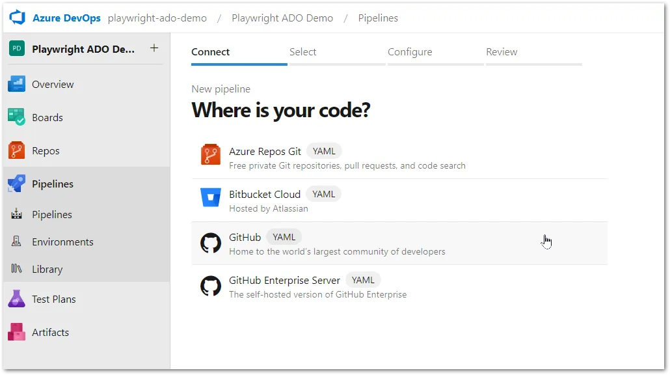
Task: Click the Library books icon
Action: point(16,268)
